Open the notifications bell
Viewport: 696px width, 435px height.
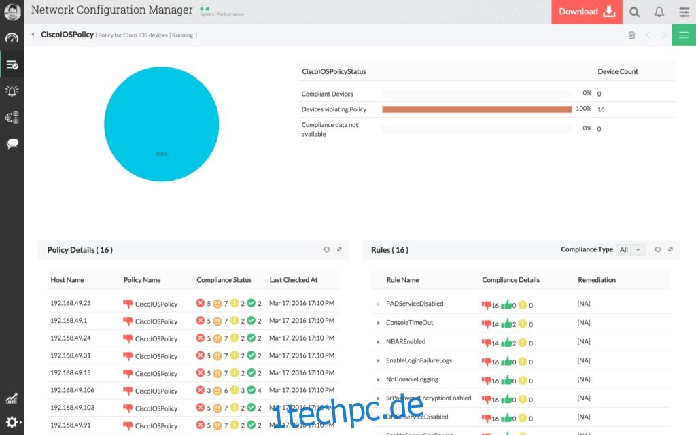659,12
